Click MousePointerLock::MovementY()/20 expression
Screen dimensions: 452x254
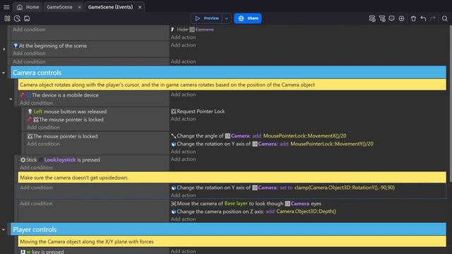[332, 144]
